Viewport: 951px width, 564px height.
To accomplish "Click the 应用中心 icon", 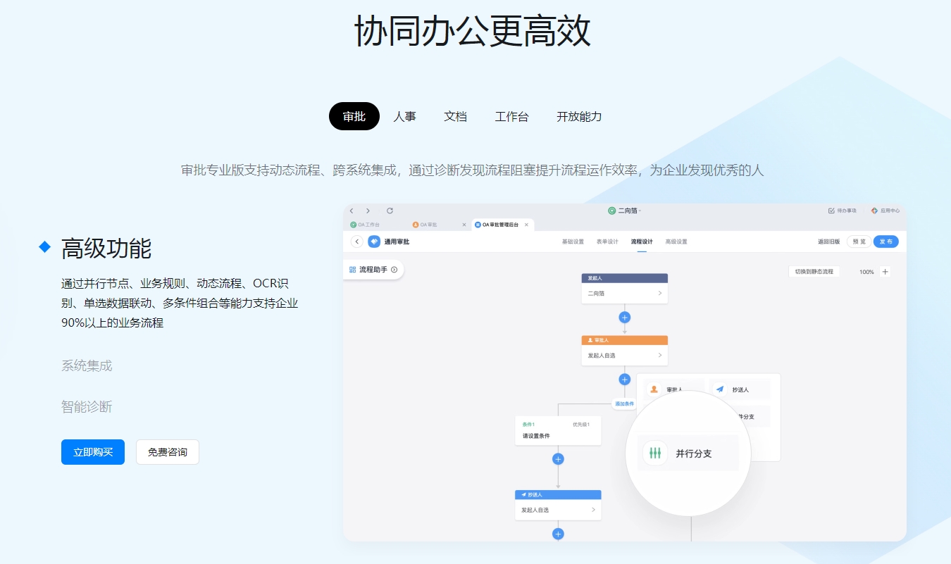I will 874,211.
